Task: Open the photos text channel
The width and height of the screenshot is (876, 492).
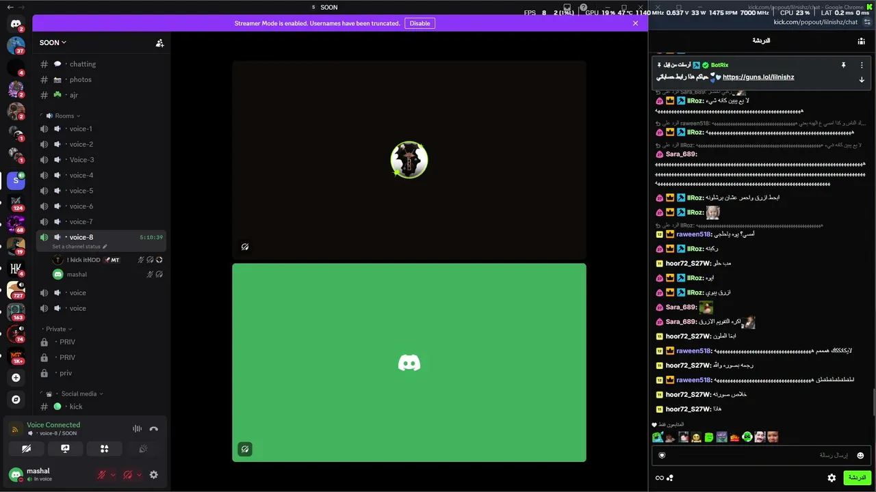Action: point(101,80)
